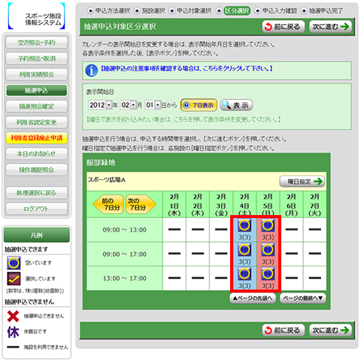This screenshot has width=361, height=361.
Task: Select the Feb 5 09:00–17:00 availability icon
Action: point(268,250)
